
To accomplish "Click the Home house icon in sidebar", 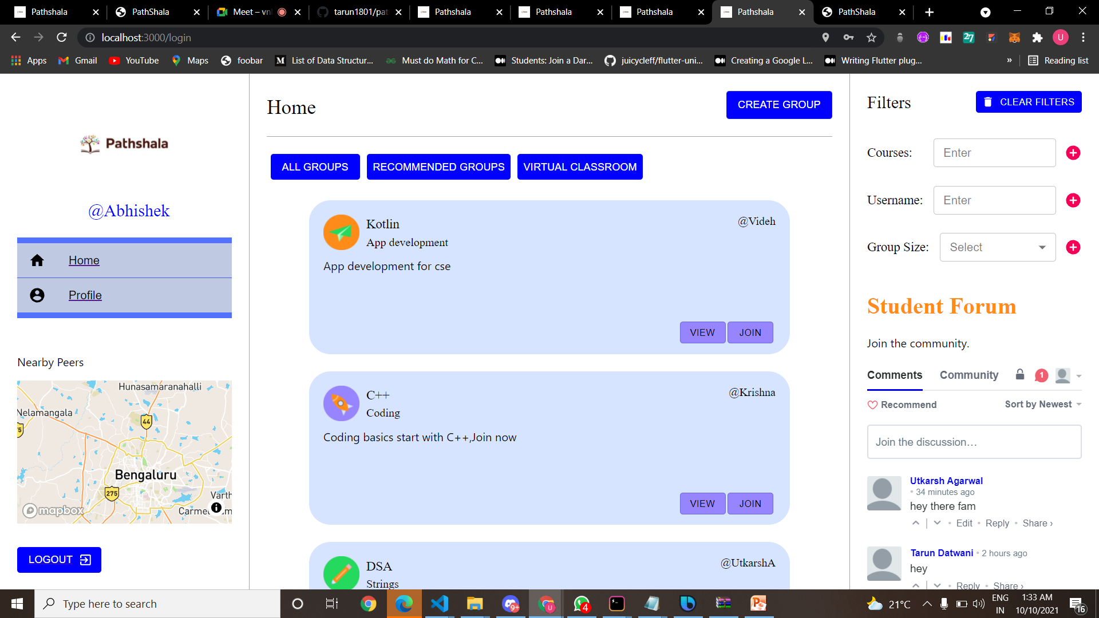I will point(37,260).
